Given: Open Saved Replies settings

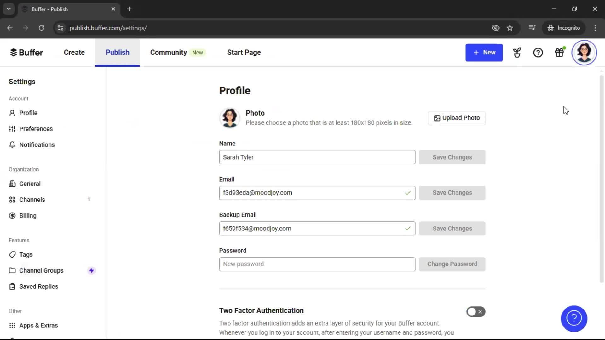Looking at the screenshot, I should click(x=38, y=286).
